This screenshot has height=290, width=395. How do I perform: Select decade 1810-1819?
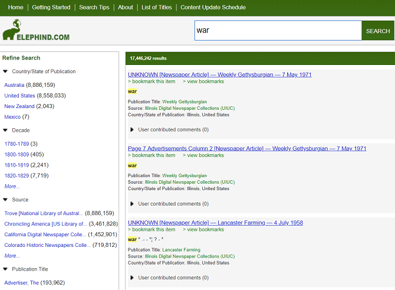tap(17, 165)
